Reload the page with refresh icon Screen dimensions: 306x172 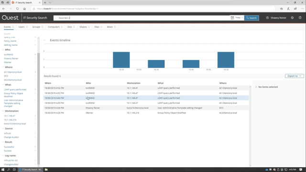point(17,9)
